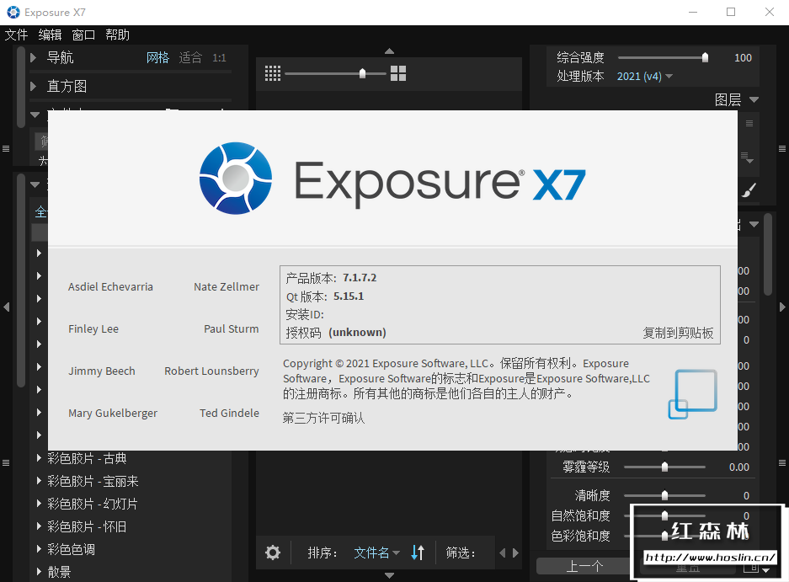The image size is (789, 582).
Task: Open the 文件 menu
Action: (x=16, y=35)
